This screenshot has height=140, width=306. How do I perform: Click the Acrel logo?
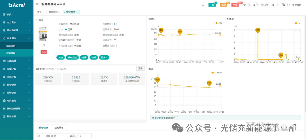pos(17,5)
